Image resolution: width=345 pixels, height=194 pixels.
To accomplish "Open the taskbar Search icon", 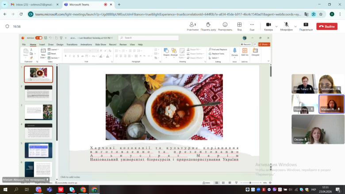I will tap(16, 190).
